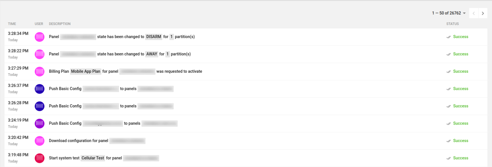The image size is (492, 167).
Task: Click the previous page chevron
Action: click(x=473, y=13)
